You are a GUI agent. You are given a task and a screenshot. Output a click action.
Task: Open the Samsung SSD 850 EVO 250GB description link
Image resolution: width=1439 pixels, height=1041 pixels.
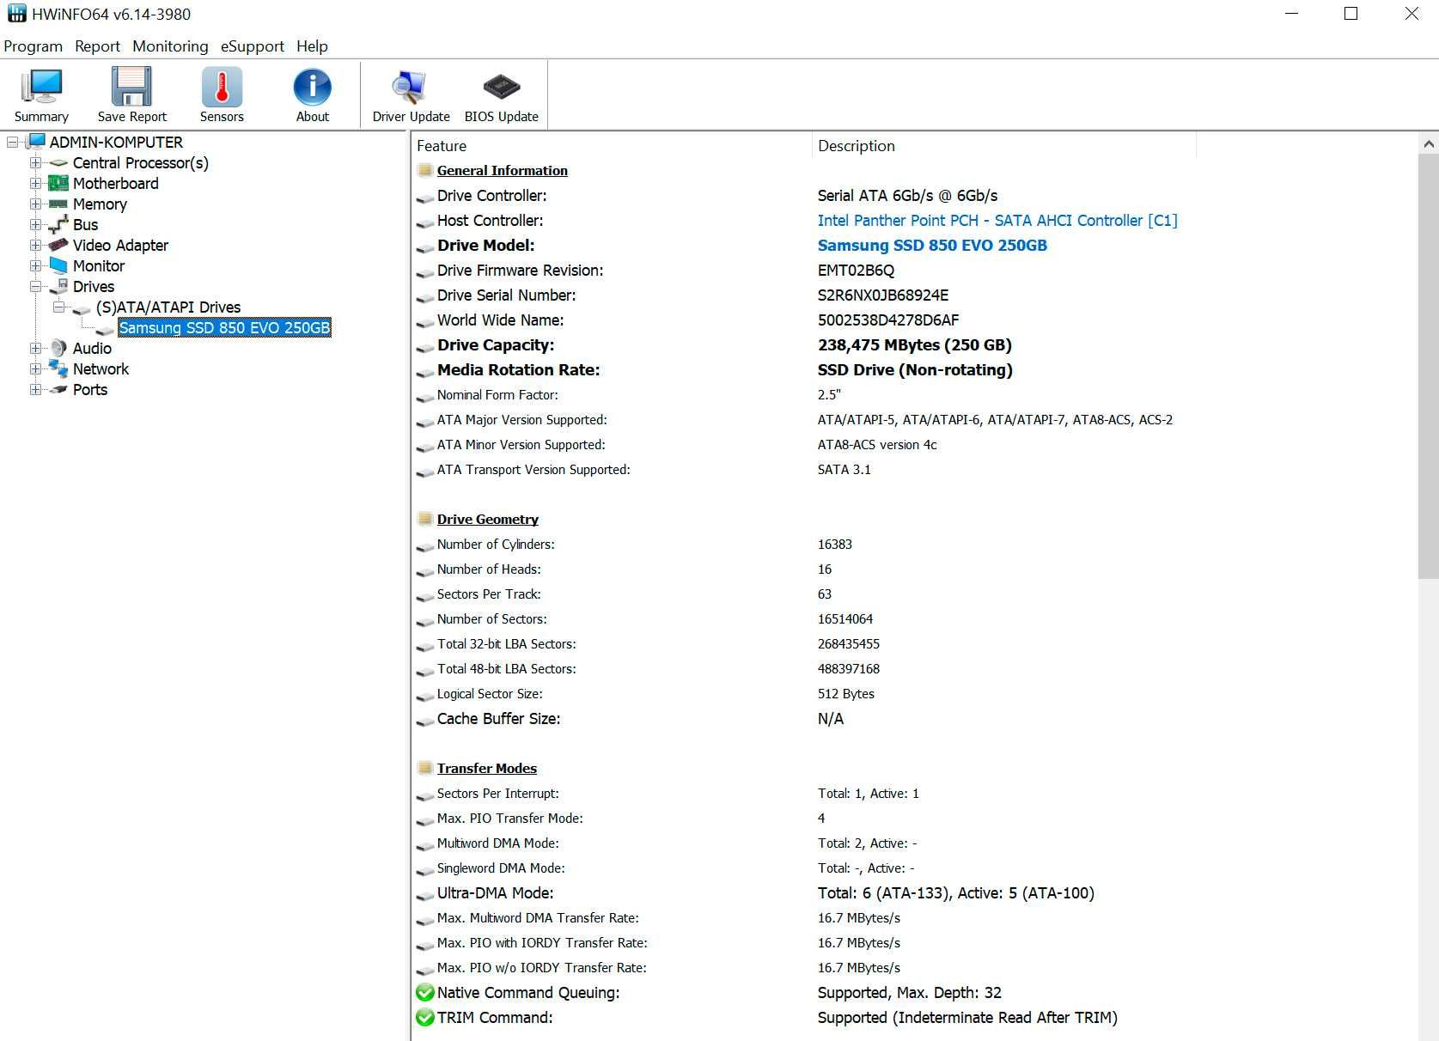coord(932,246)
